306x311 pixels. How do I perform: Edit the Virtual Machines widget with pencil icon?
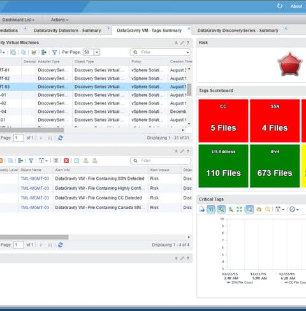pyautogui.click(x=182, y=43)
